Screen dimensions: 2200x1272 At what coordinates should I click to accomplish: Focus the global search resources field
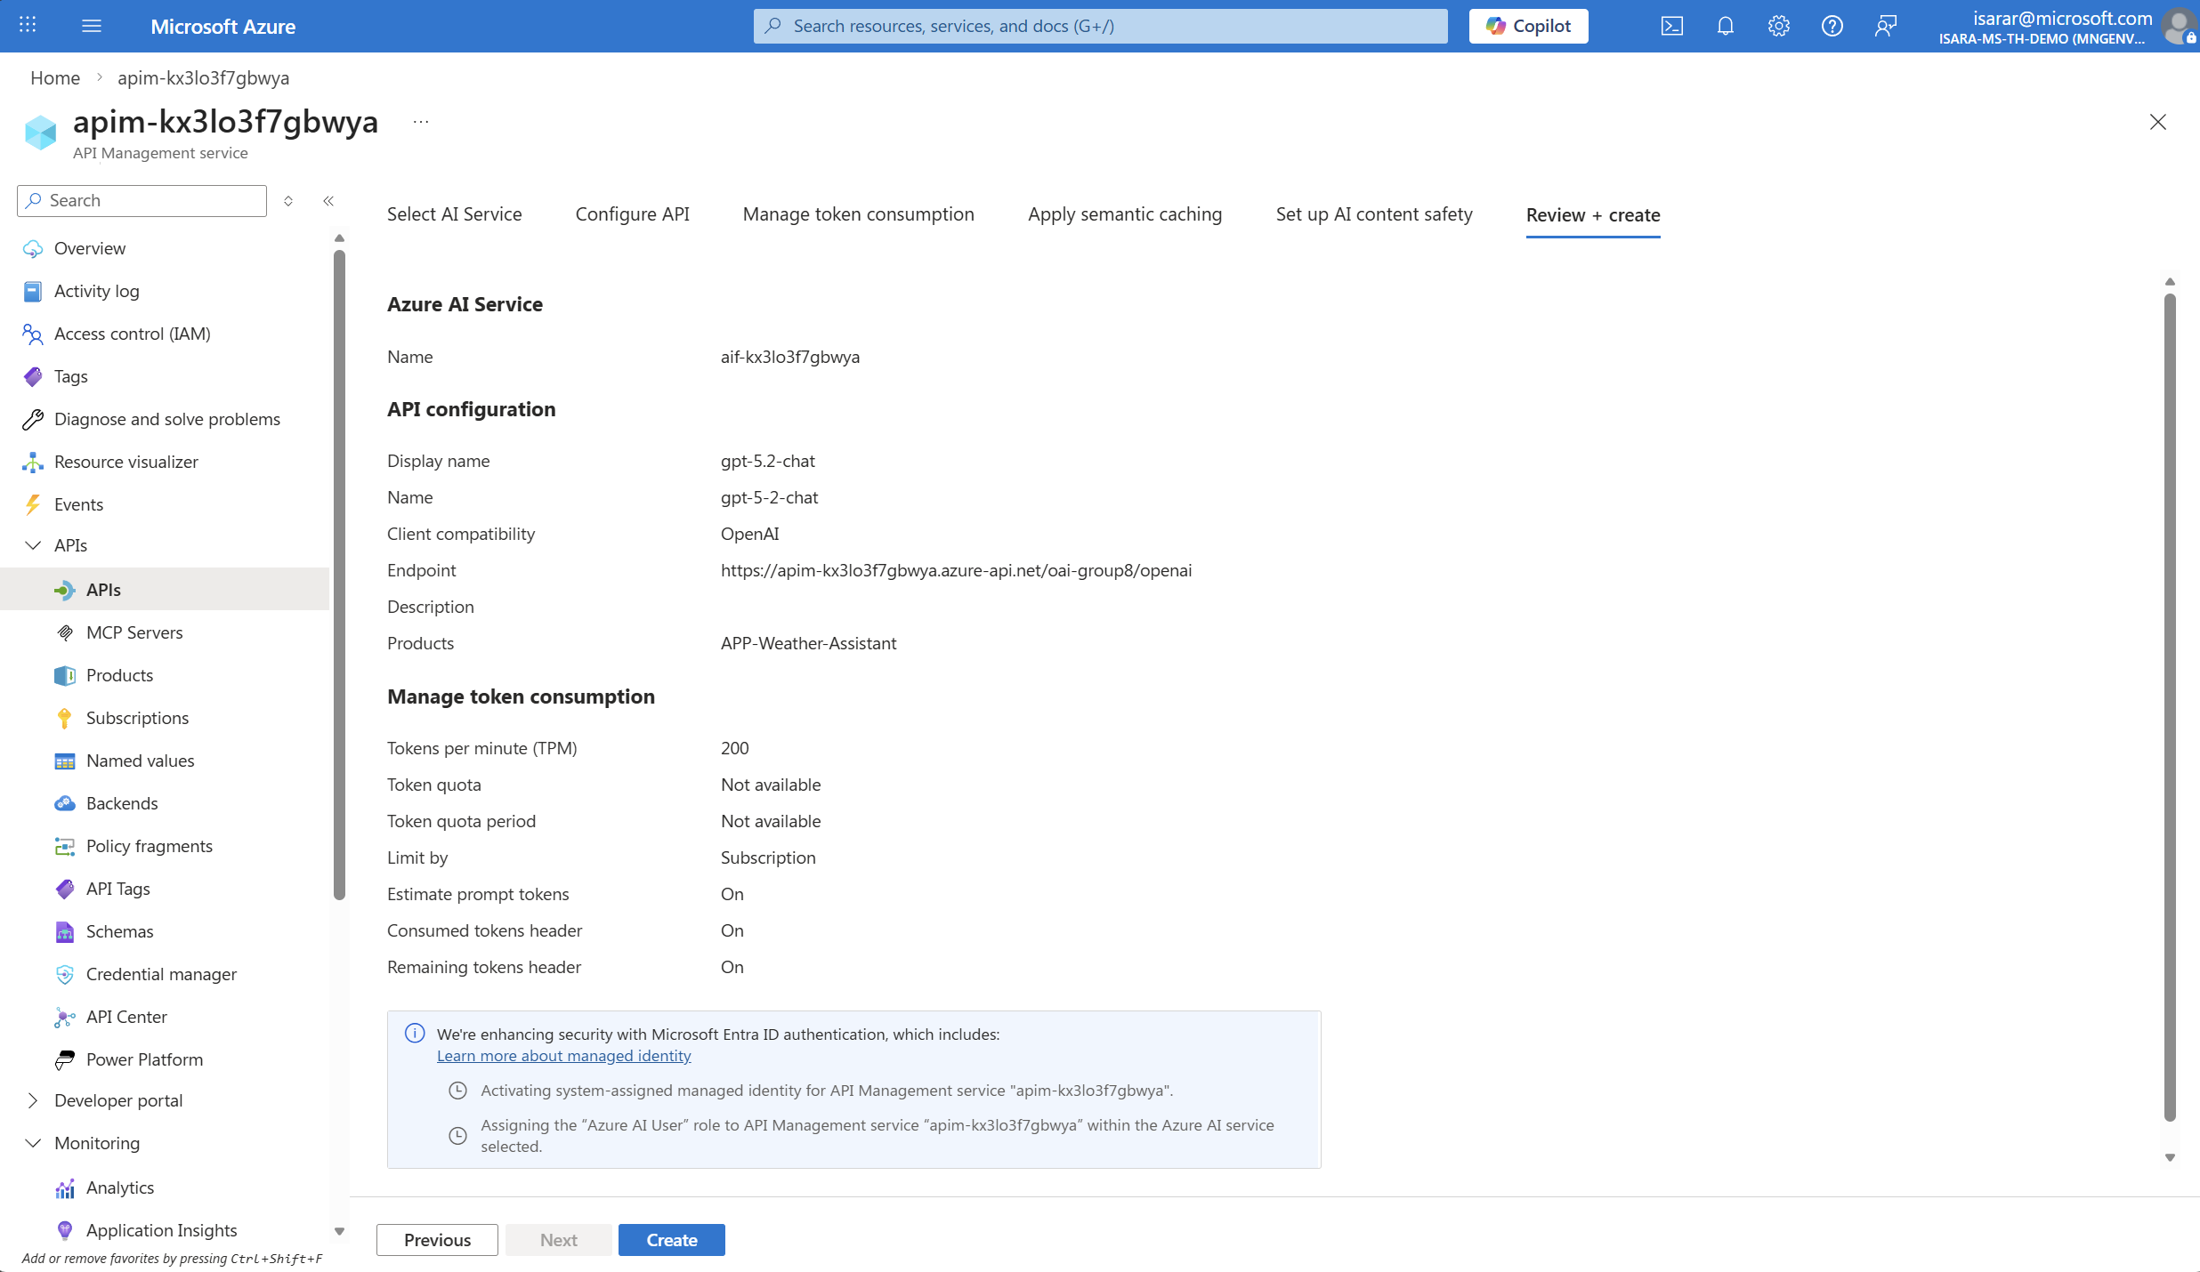[1100, 26]
